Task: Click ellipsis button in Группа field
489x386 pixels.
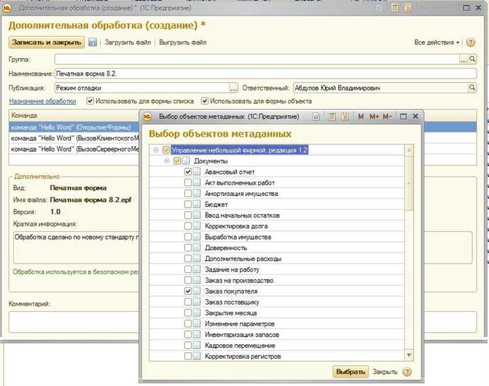Action: [x=464, y=59]
